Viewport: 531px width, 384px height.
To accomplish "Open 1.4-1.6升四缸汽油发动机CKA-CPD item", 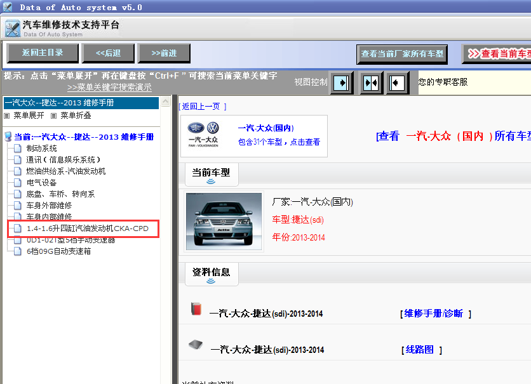I will pyautogui.click(x=88, y=228).
